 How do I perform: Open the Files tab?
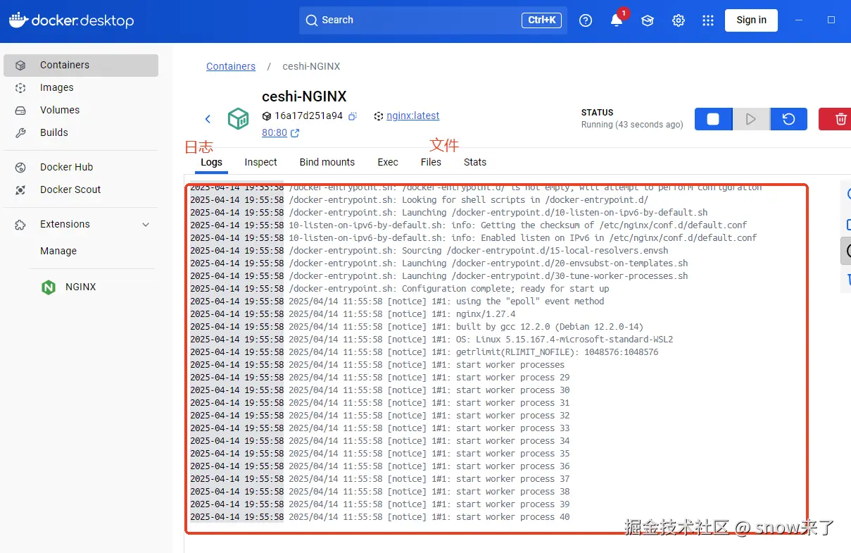(x=431, y=162)
